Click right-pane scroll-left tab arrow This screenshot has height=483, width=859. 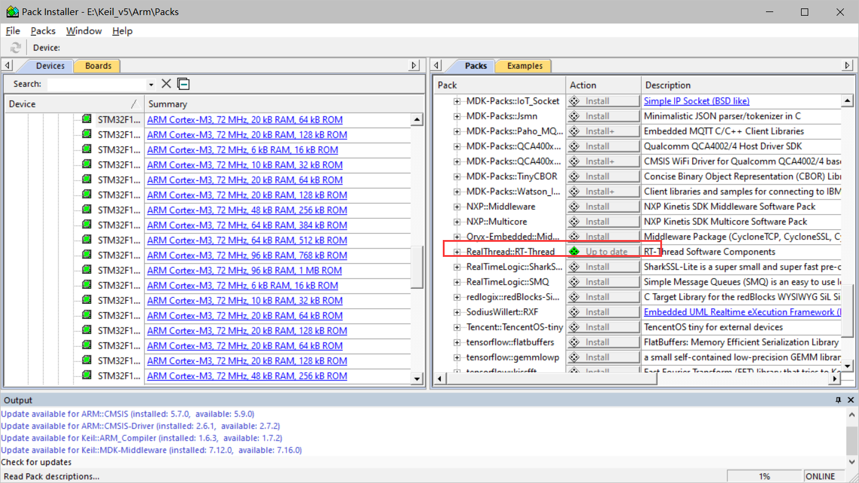pyautogui.click(x=437, y=65)
